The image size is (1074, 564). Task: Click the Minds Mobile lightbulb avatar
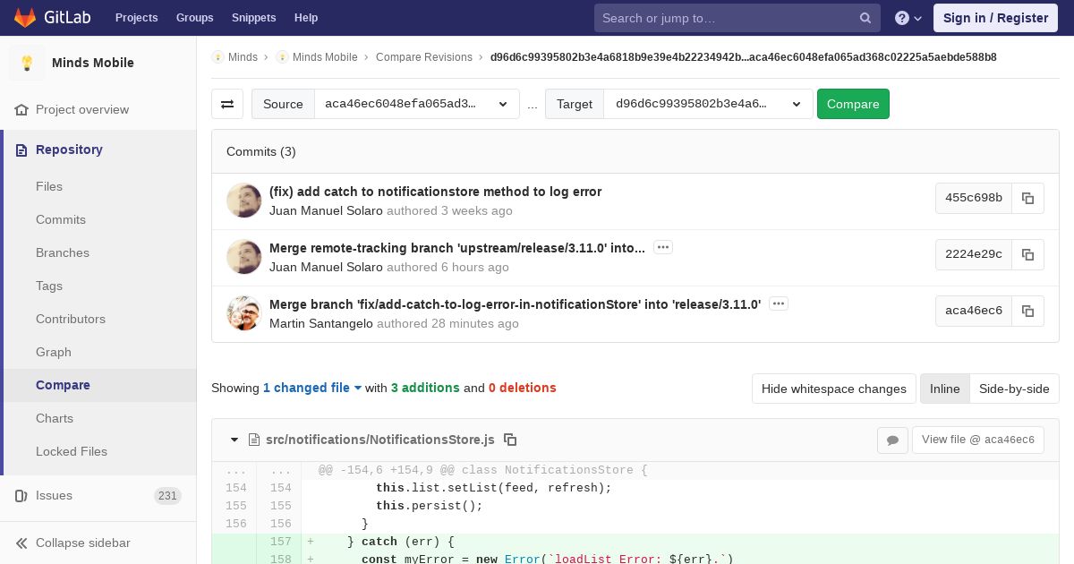coord(27,63)
